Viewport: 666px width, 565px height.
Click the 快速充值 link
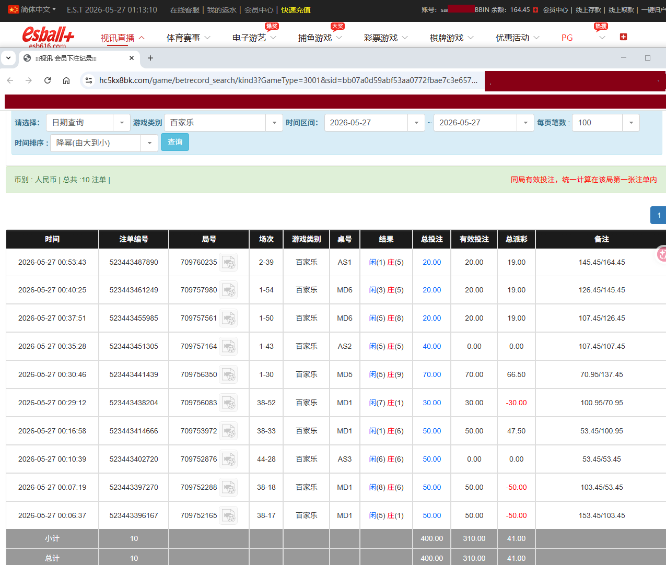pyautogui.click(x=296, y=10)
